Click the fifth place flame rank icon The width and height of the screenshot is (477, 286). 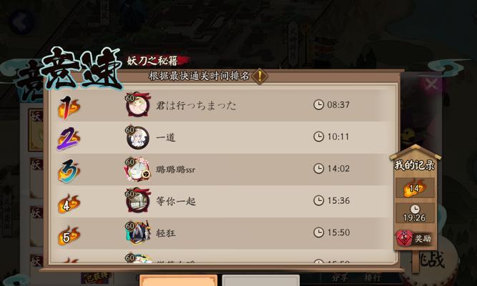click(x=69, y=235)
